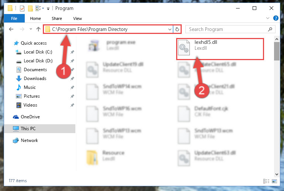The image size is (284, 191).
Task: Select Local Disk (D:) in the sidebar
Action: (x=38, y=61)
